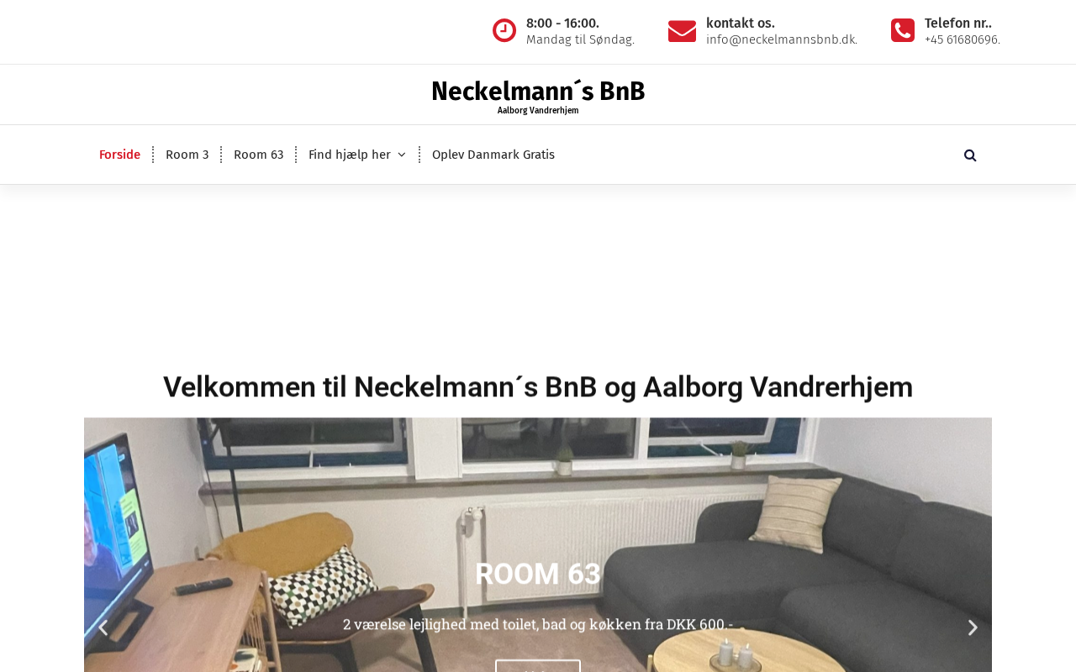Image resolution: width=1076 pixels, height=672 pixels.
Task: Open the Room 63 menu item
Action: pyautogui.click(x=259, y=155)
